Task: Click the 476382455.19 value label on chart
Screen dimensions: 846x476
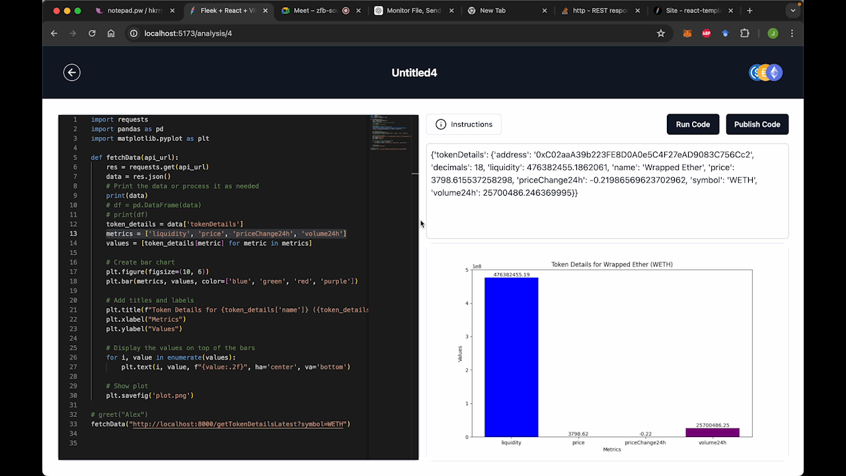Action: click(x=512, y=274)
